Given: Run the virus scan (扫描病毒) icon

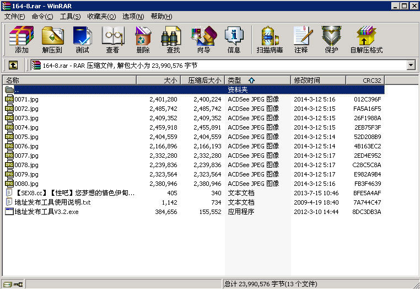Looking at the screenshot, I should click(x=270, y=39).
